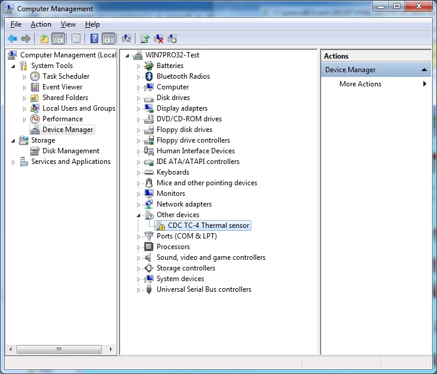Click the Batteries category icon
The image size is (437, 374).
(149, 66)
